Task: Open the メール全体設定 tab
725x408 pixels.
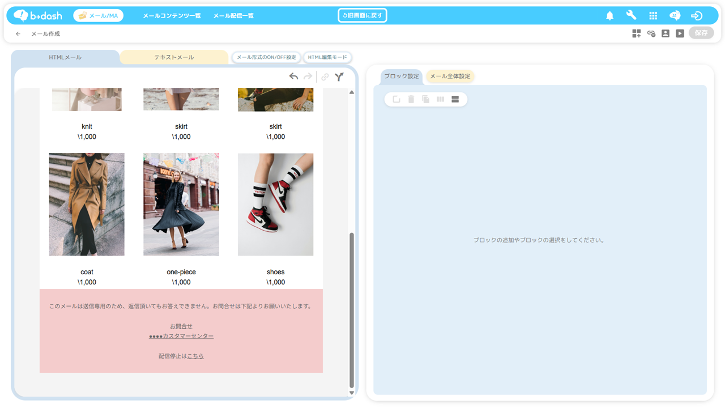Action: [450, 76]
